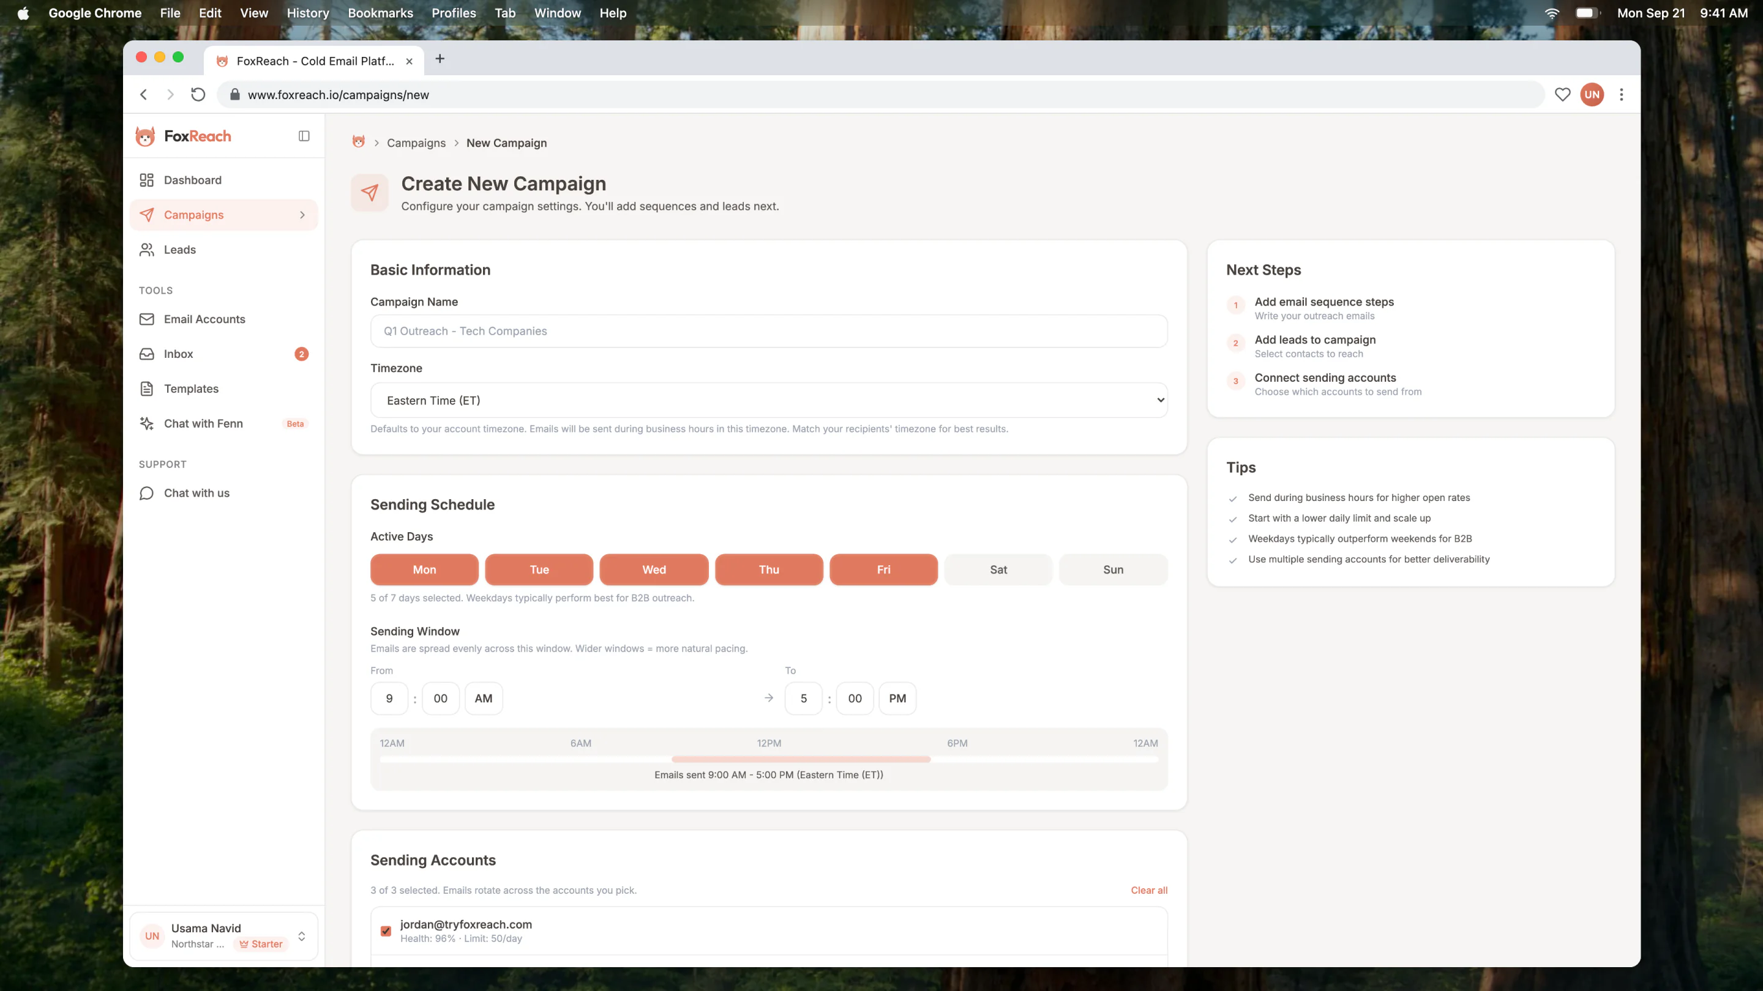The width and height of the screenshot is (1763, 991).
Task: Open the Chrome three-dot menu
Action: (1622, 94)
